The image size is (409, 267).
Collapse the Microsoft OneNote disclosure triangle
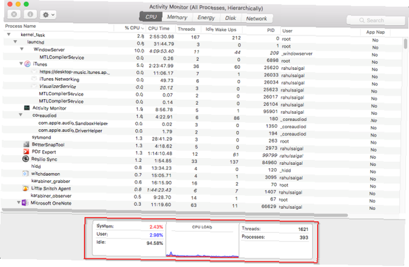click(18, 202)
